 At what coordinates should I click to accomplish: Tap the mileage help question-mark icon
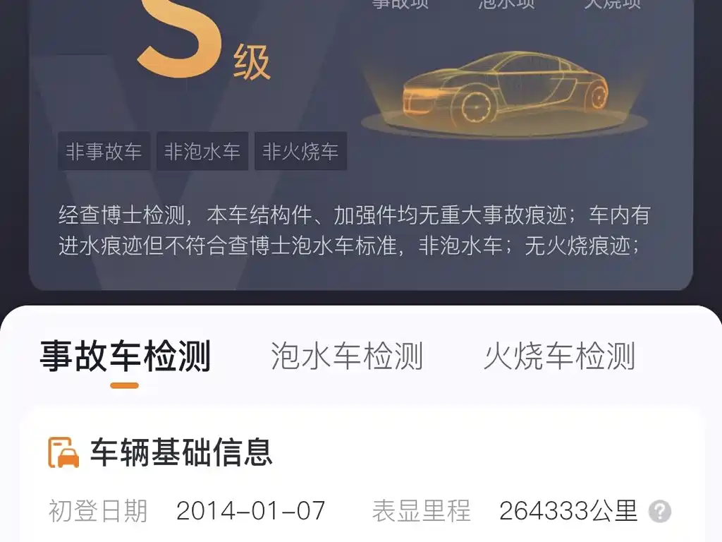[660, 511]
